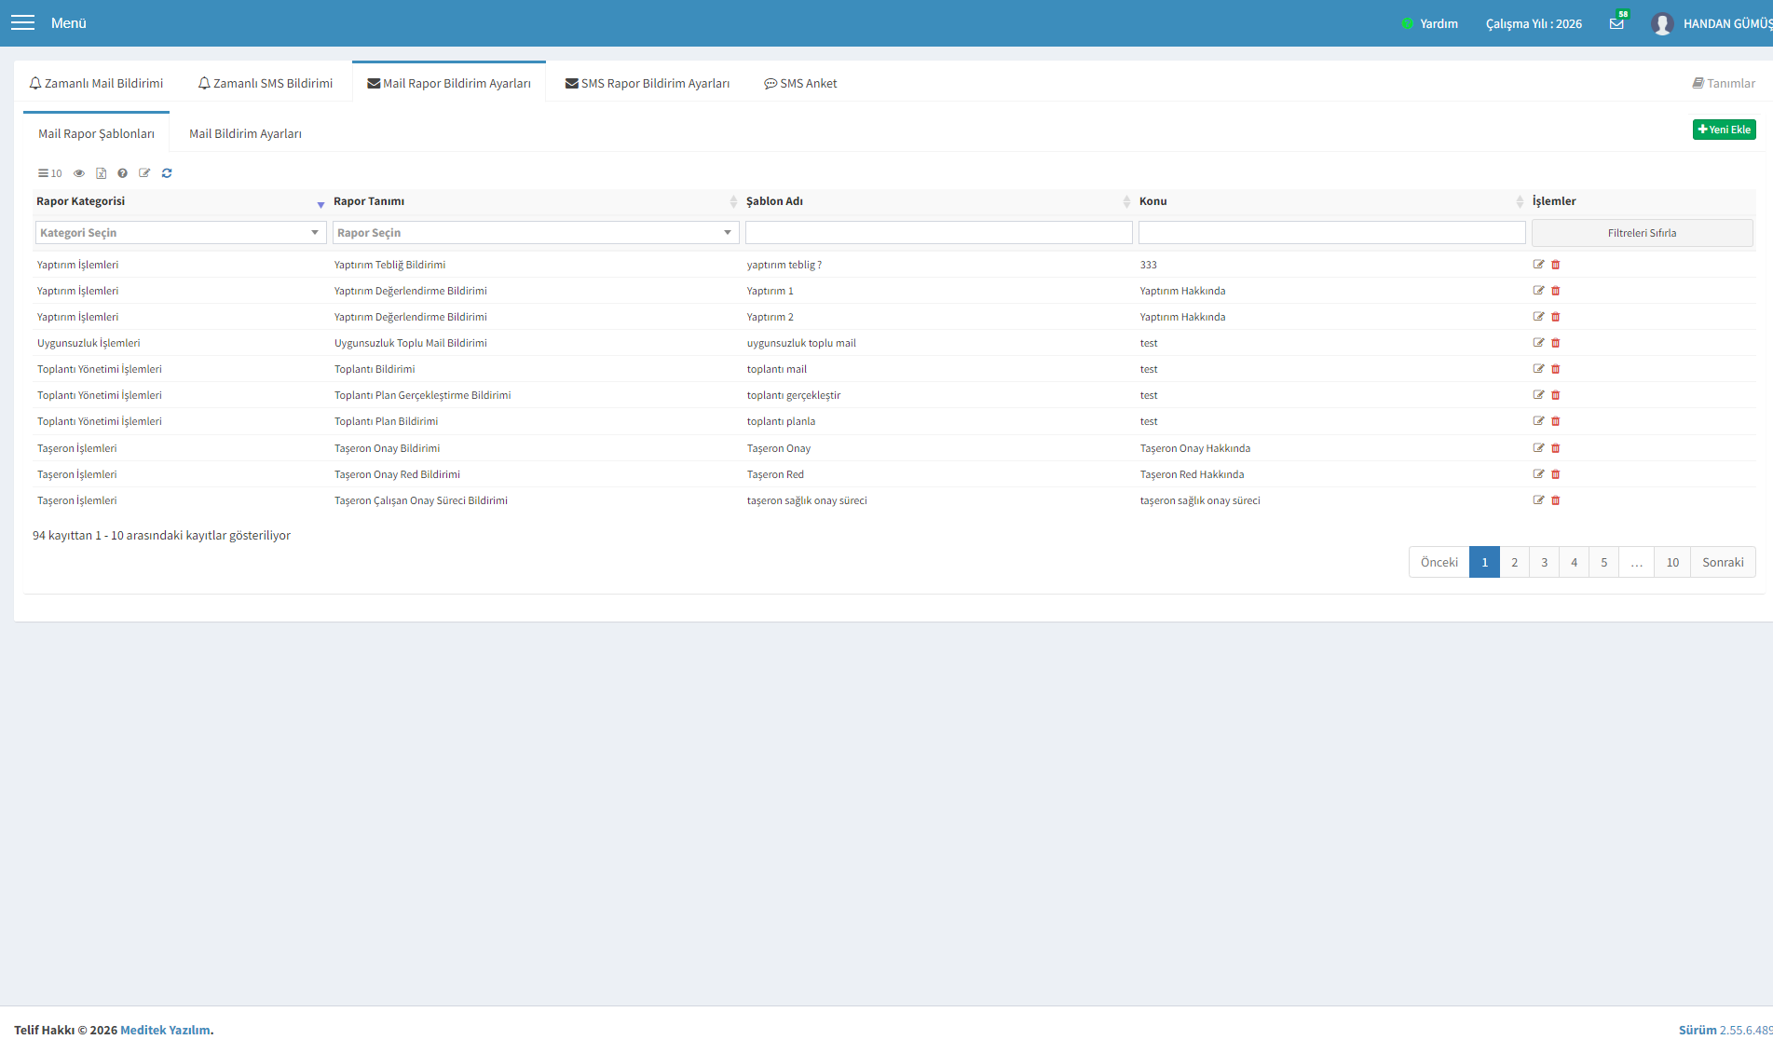Go to the Sonraki page
Screen dimensions: 1773x1053
pyautogui.click(x=1723, y=562)
